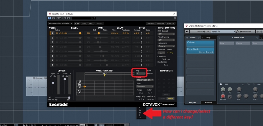Click voice 6 pan slider handle
Image resolution: width=263 pixels, height=126 pixels.
pos(103,56)
